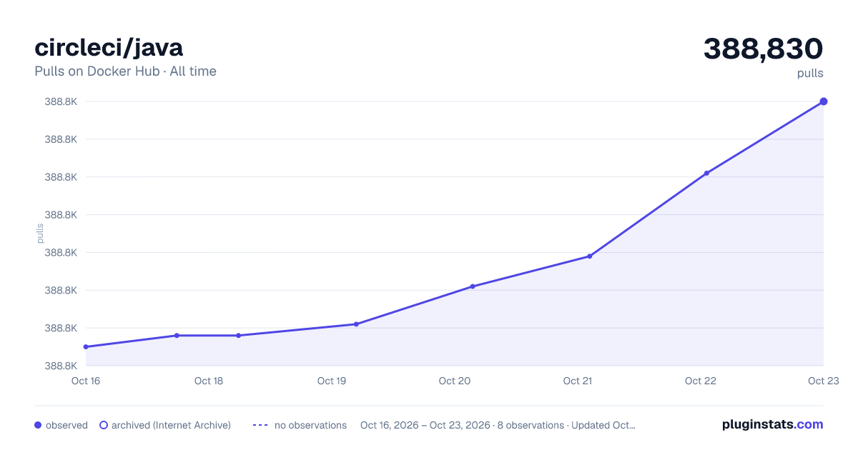858x450 pixels.
Task: Click the Oct 16 first data point
Action: coord(86,347)
